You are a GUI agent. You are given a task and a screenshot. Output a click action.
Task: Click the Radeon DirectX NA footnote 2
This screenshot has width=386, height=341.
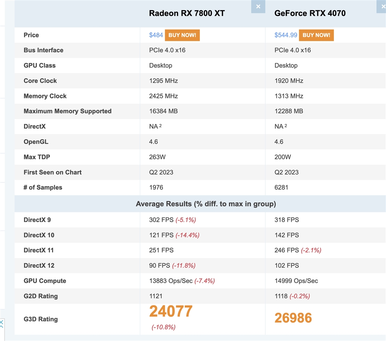[x=160, y=126]
